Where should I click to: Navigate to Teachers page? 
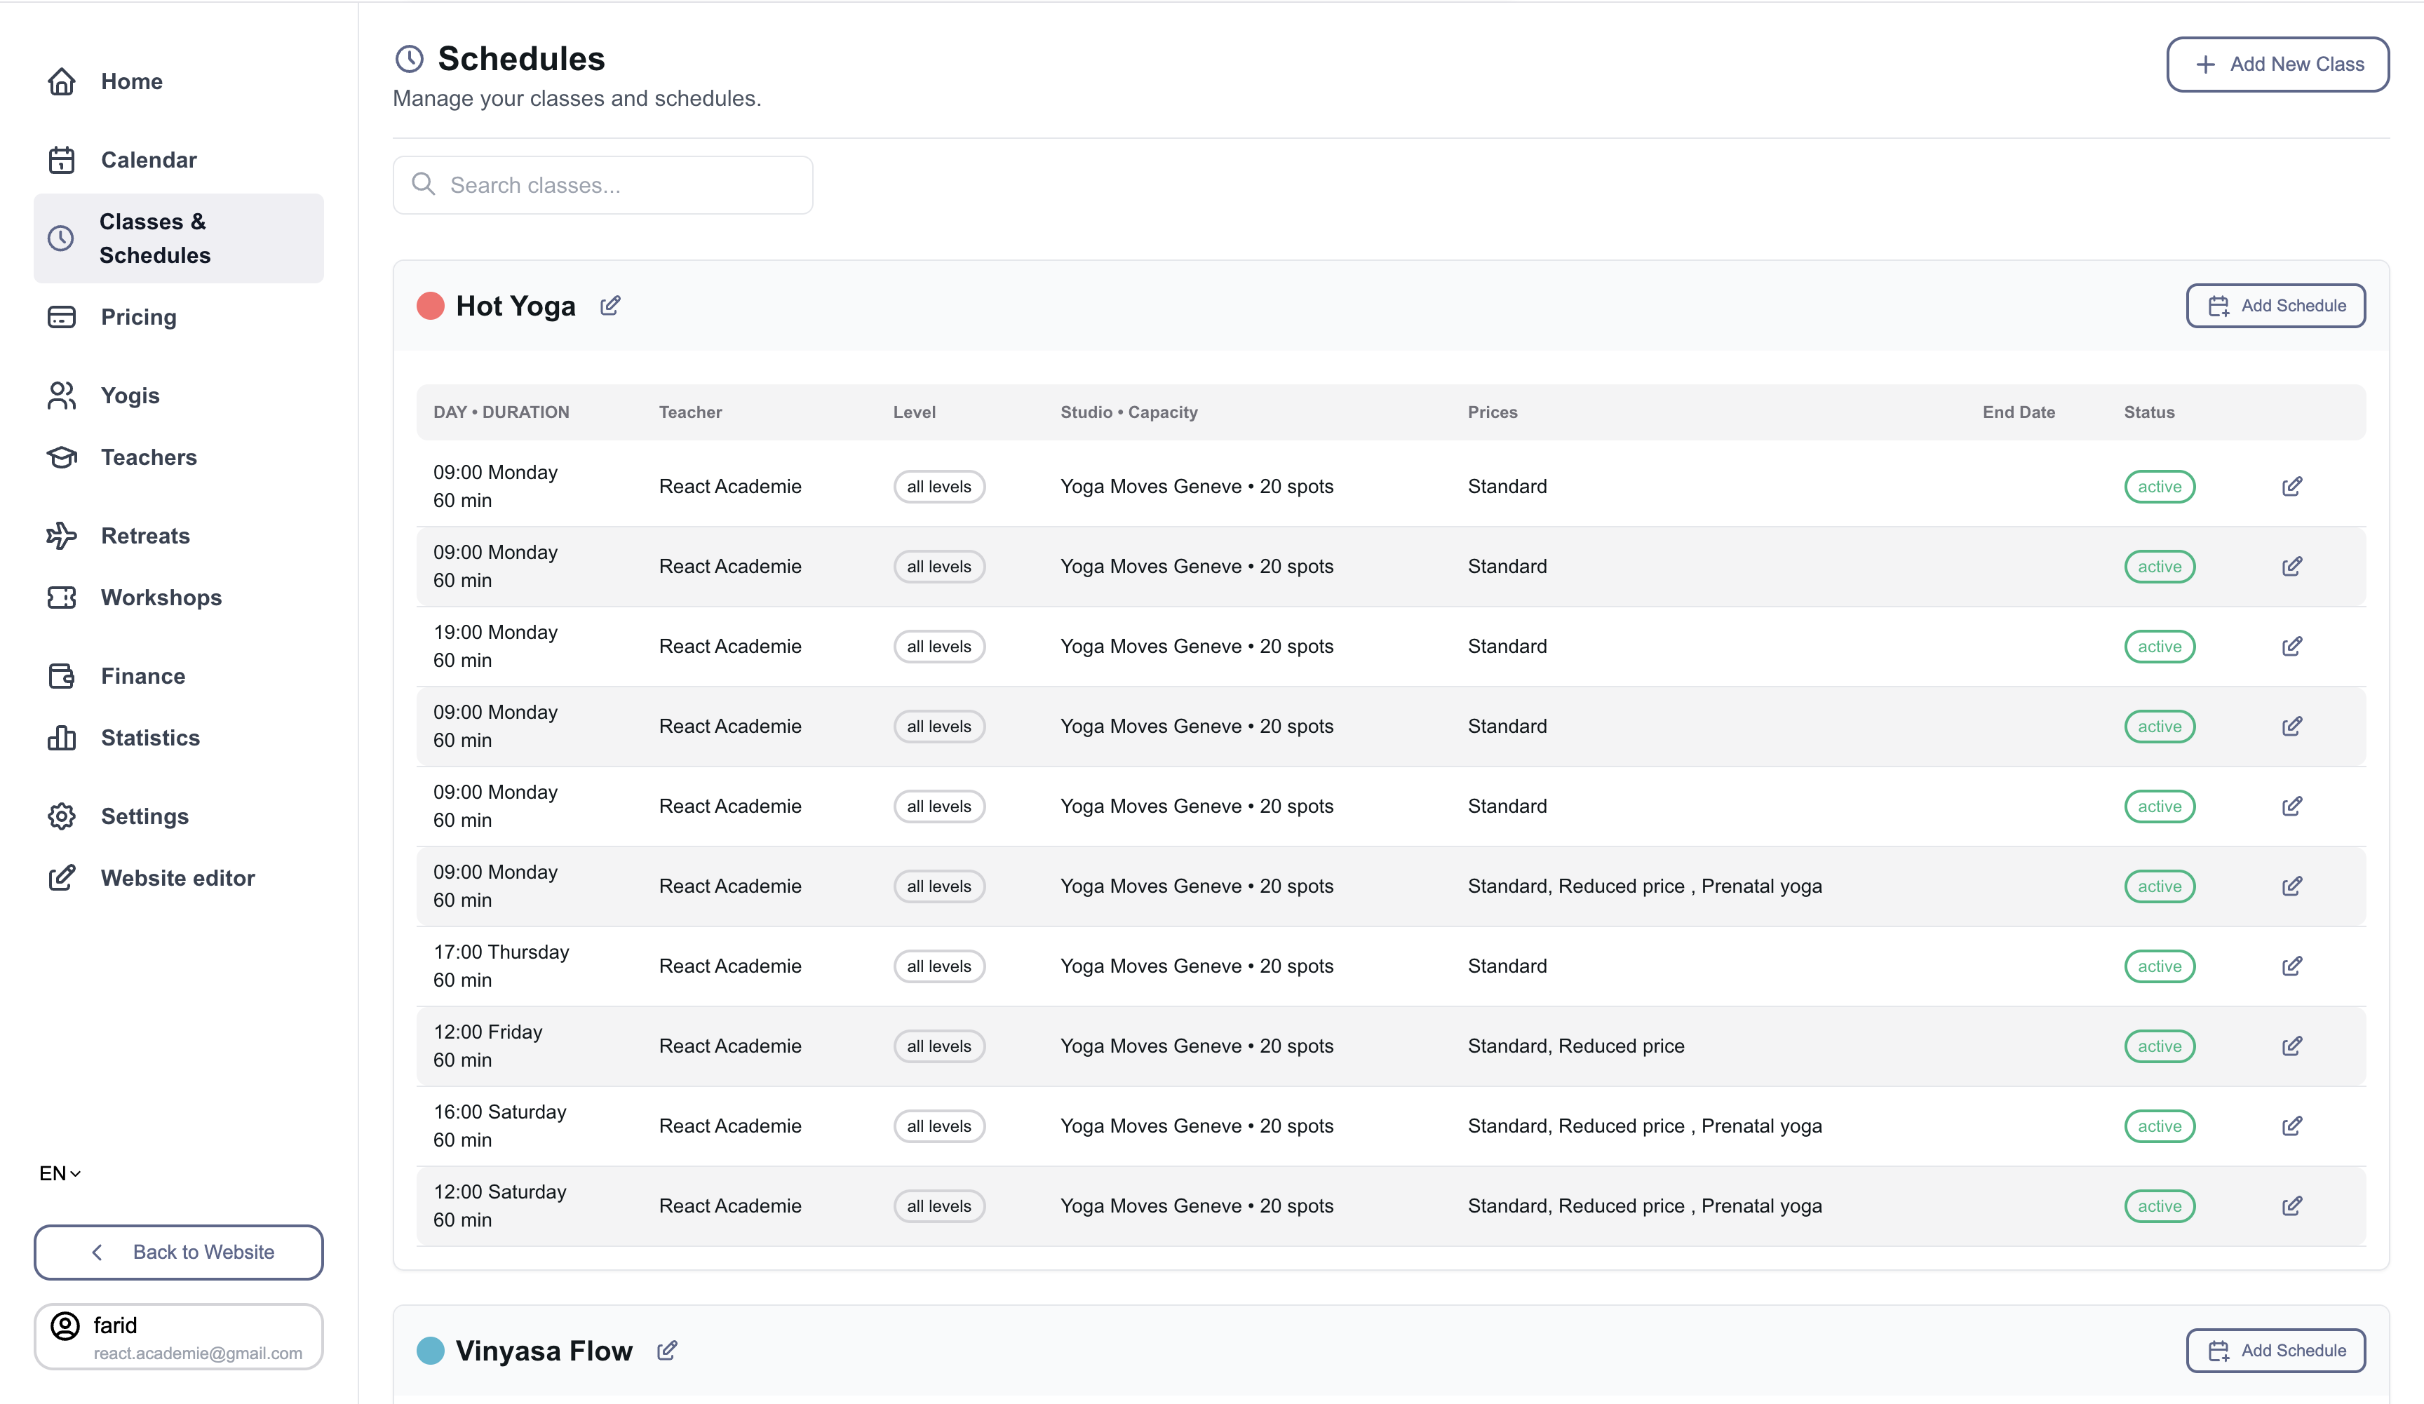tap(148, 458)
